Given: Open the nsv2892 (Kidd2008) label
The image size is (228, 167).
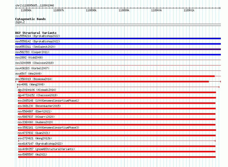Looking at the screenshot, I should click(29, 57).
